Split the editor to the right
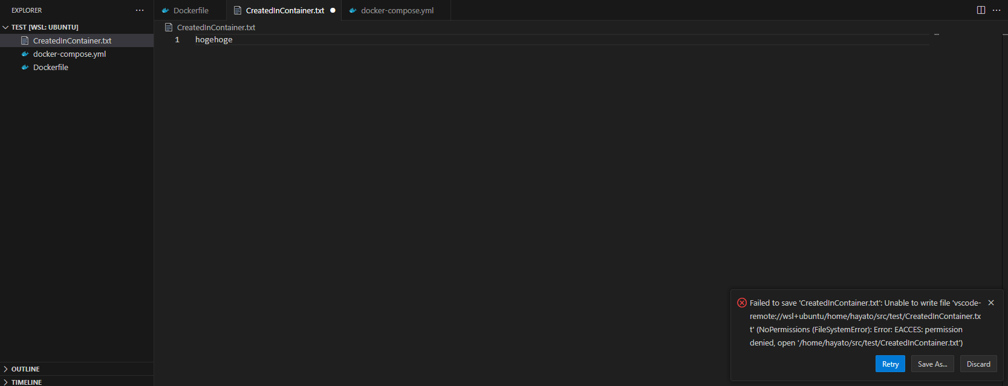 (981, 10)
